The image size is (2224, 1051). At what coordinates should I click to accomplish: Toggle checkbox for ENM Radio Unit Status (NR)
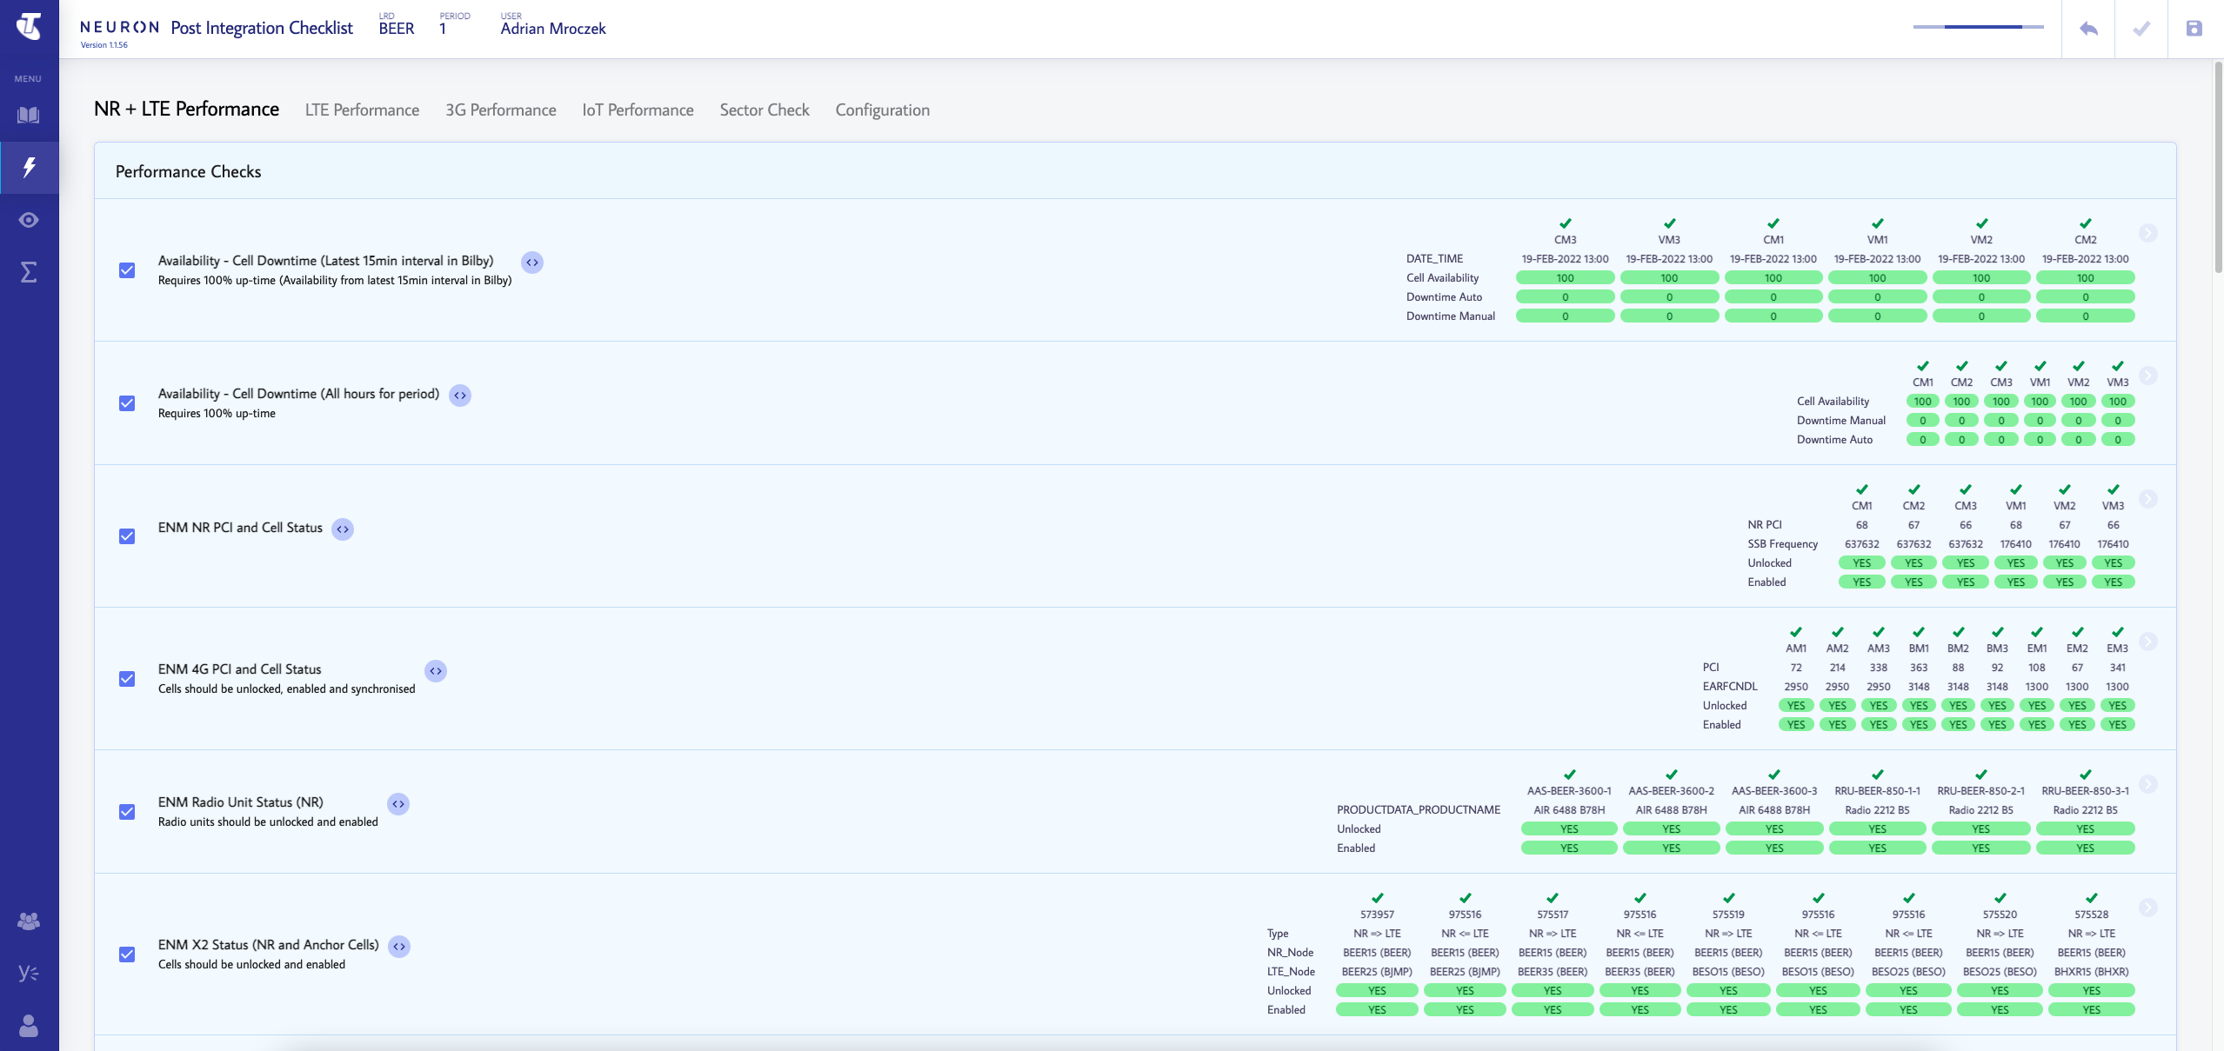[x=127, y=812]
